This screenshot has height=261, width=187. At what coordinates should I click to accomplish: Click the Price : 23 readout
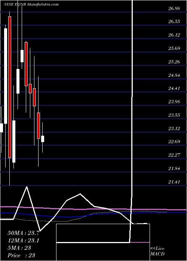point(21,255)
